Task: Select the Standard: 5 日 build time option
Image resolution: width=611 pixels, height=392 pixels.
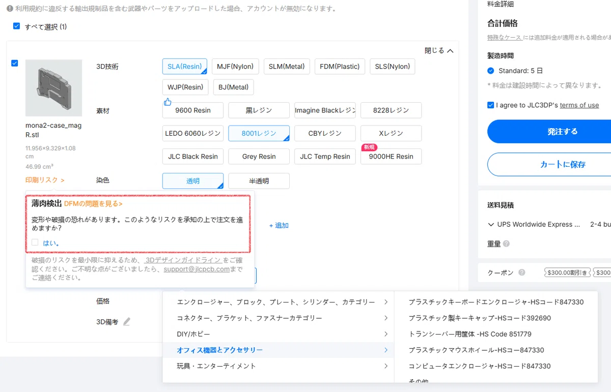Action: point(491,71)
